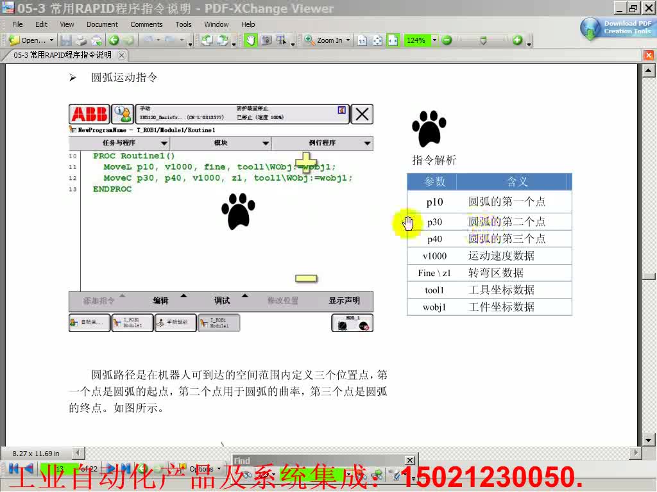Screen dimensions: 657x492
Task: Click the Fit Width view icon
Action: [x=393, y=40]
